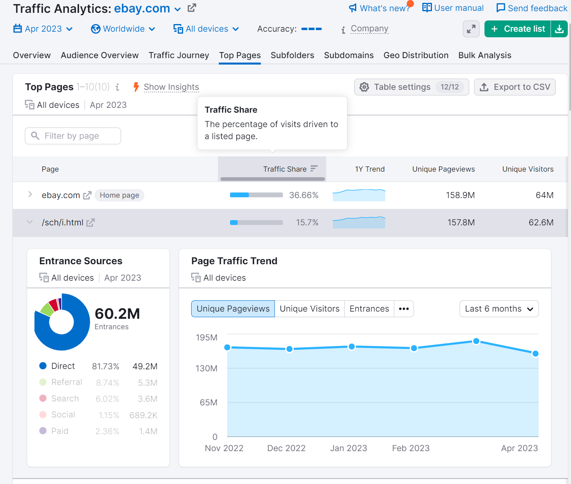Click the Traffic Share sort icon
Image resolution: width=571 pixels, height=484 pixels.
[314, 169]
